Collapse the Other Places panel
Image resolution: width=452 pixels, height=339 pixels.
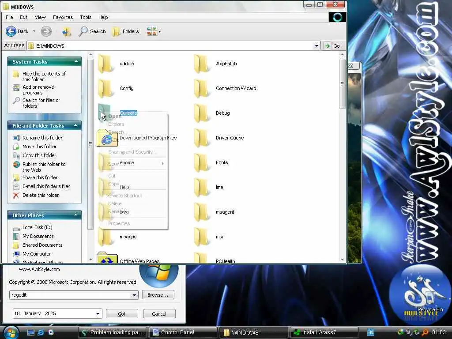coord(76,215)
